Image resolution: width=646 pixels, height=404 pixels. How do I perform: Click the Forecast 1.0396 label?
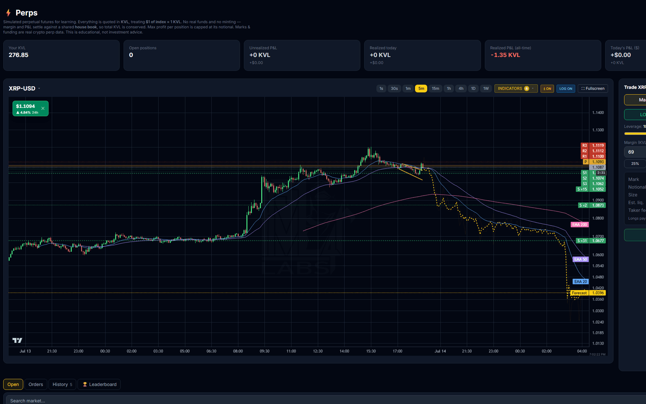588,293
